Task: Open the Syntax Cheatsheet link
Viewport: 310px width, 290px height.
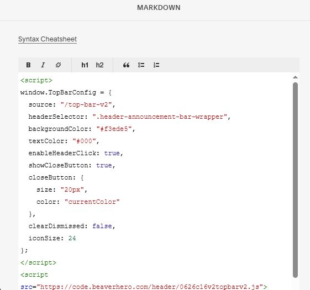Action: pos(48,39)
